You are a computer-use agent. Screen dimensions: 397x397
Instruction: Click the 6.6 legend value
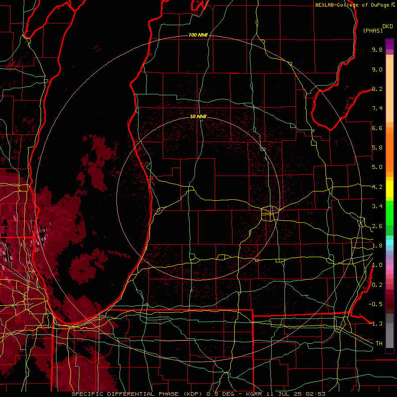tap(377, 128)
